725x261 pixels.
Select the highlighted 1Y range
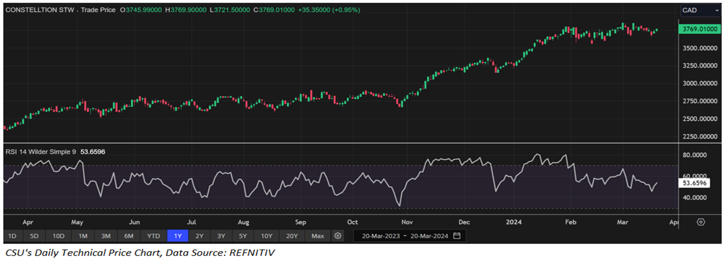(x=177, y=236)
